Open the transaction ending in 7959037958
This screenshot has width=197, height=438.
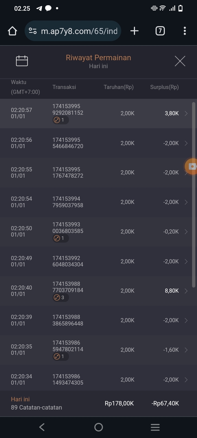68,202
